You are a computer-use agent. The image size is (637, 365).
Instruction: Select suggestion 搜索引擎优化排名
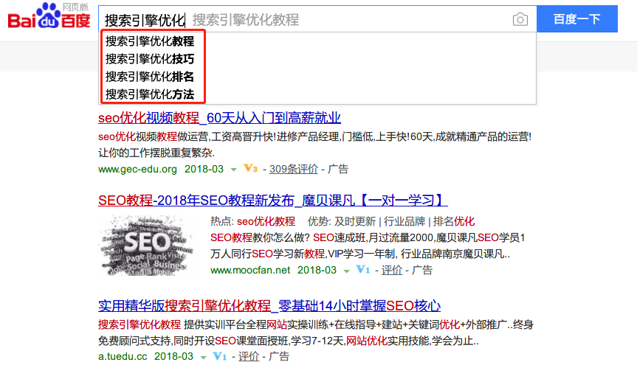tap(150, 77)
